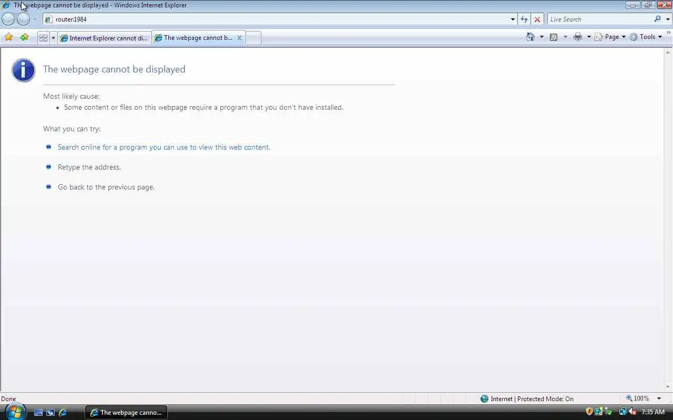Expand the zoom level dropdown arrow
The height and width of the screenshot is (420, 673).
[659, 398]
